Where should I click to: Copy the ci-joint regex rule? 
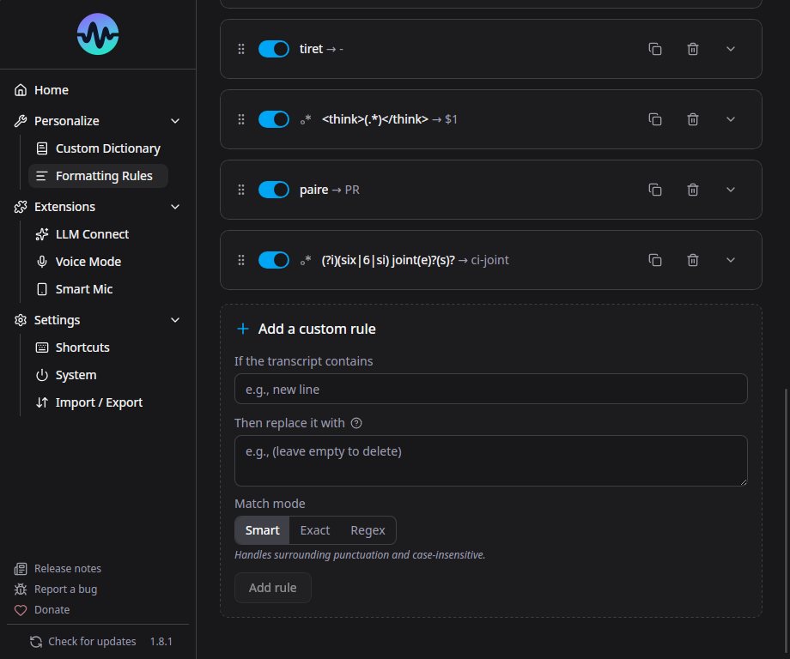coord(655,260)
